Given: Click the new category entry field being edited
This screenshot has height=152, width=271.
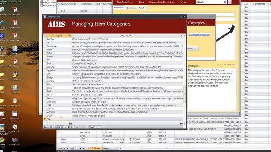Looking at the screenshot, I should click(59, 119).
